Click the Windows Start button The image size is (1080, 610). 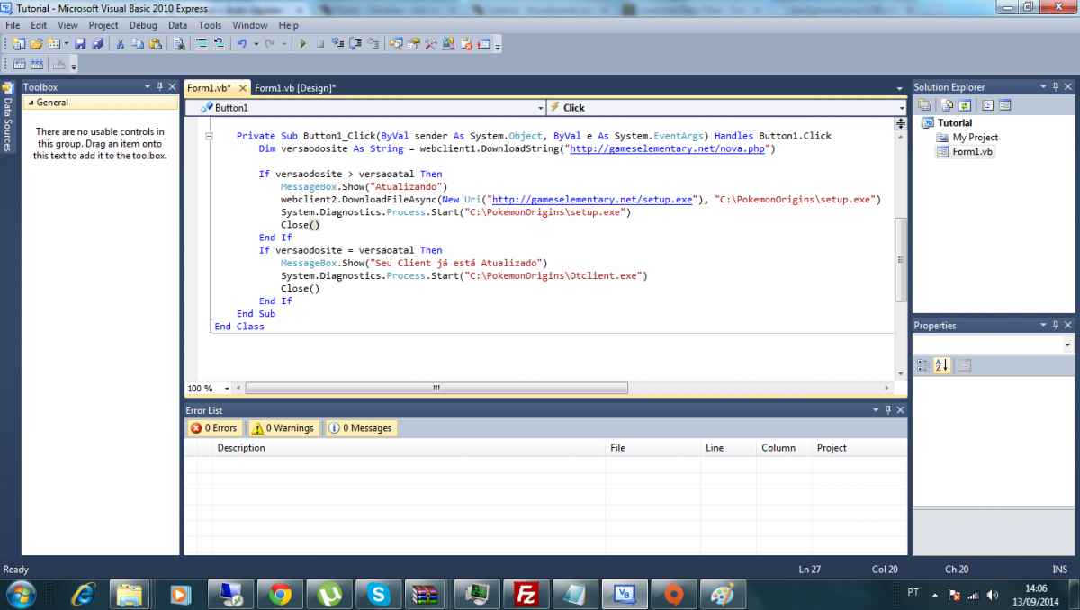point(20,594)
